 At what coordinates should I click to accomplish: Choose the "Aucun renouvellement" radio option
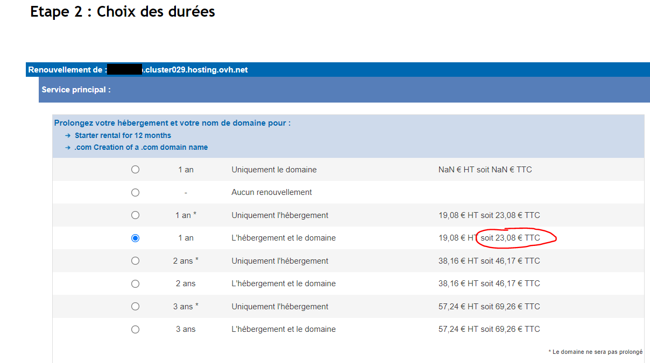[x=135, y=192]
